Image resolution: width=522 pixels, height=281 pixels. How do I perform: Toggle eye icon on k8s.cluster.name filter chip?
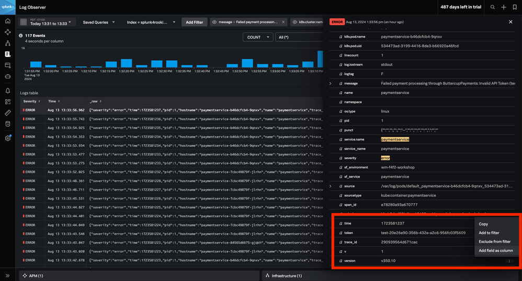295,22
